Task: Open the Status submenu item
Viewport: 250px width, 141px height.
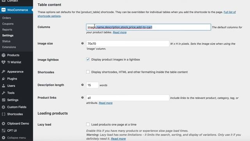Action: point(6,41)
